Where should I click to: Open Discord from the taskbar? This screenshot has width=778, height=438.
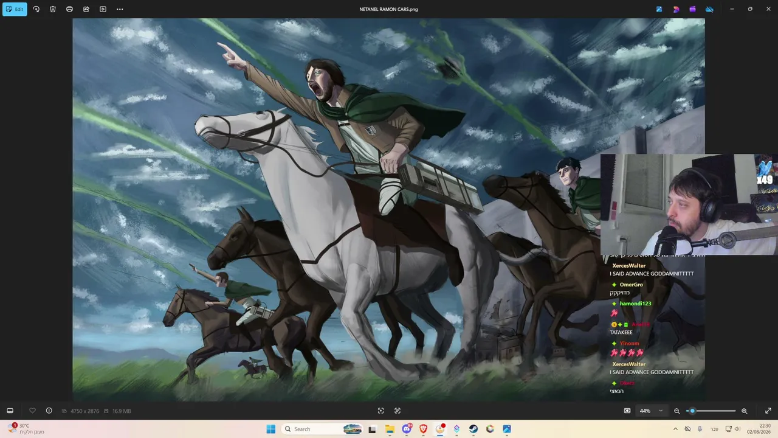(407, 429)
